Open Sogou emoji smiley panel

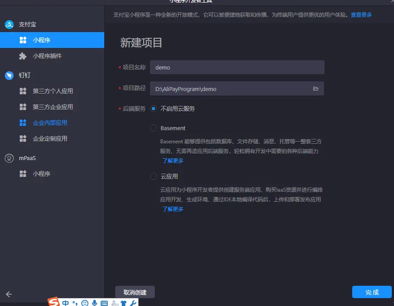click(85, 303)
